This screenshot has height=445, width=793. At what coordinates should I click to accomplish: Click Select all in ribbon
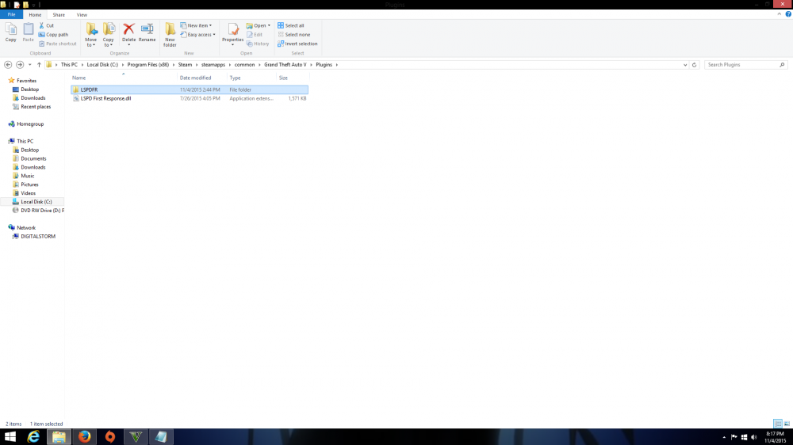coord(291,25)
